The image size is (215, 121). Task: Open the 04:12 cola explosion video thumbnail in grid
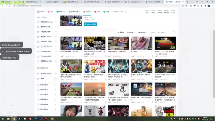pyautogui.click(x=71, y=43)
